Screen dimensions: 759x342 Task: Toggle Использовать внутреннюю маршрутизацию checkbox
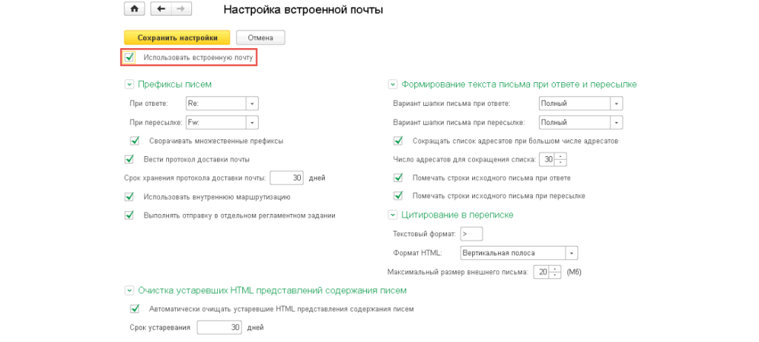pyautogui.click(x=129, y=197)
